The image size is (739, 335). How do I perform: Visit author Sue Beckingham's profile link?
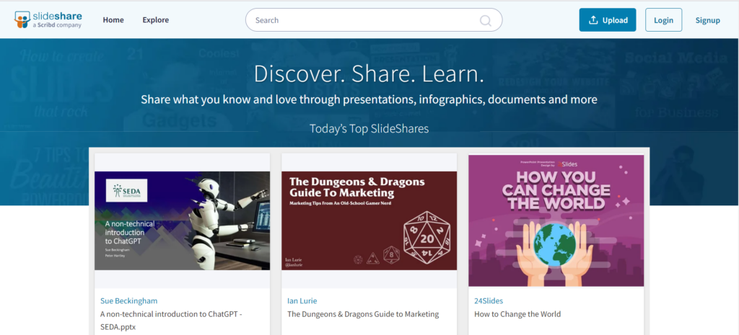point(128,300)
